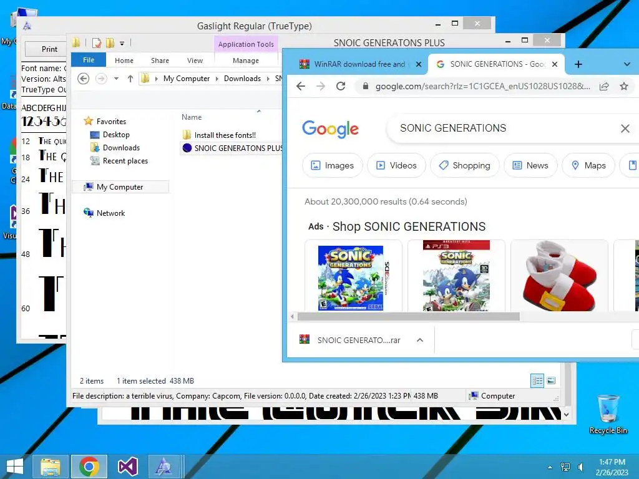Filter search results by Videos
The width and height of the screenshot is (639, 479).
point(396,165)
